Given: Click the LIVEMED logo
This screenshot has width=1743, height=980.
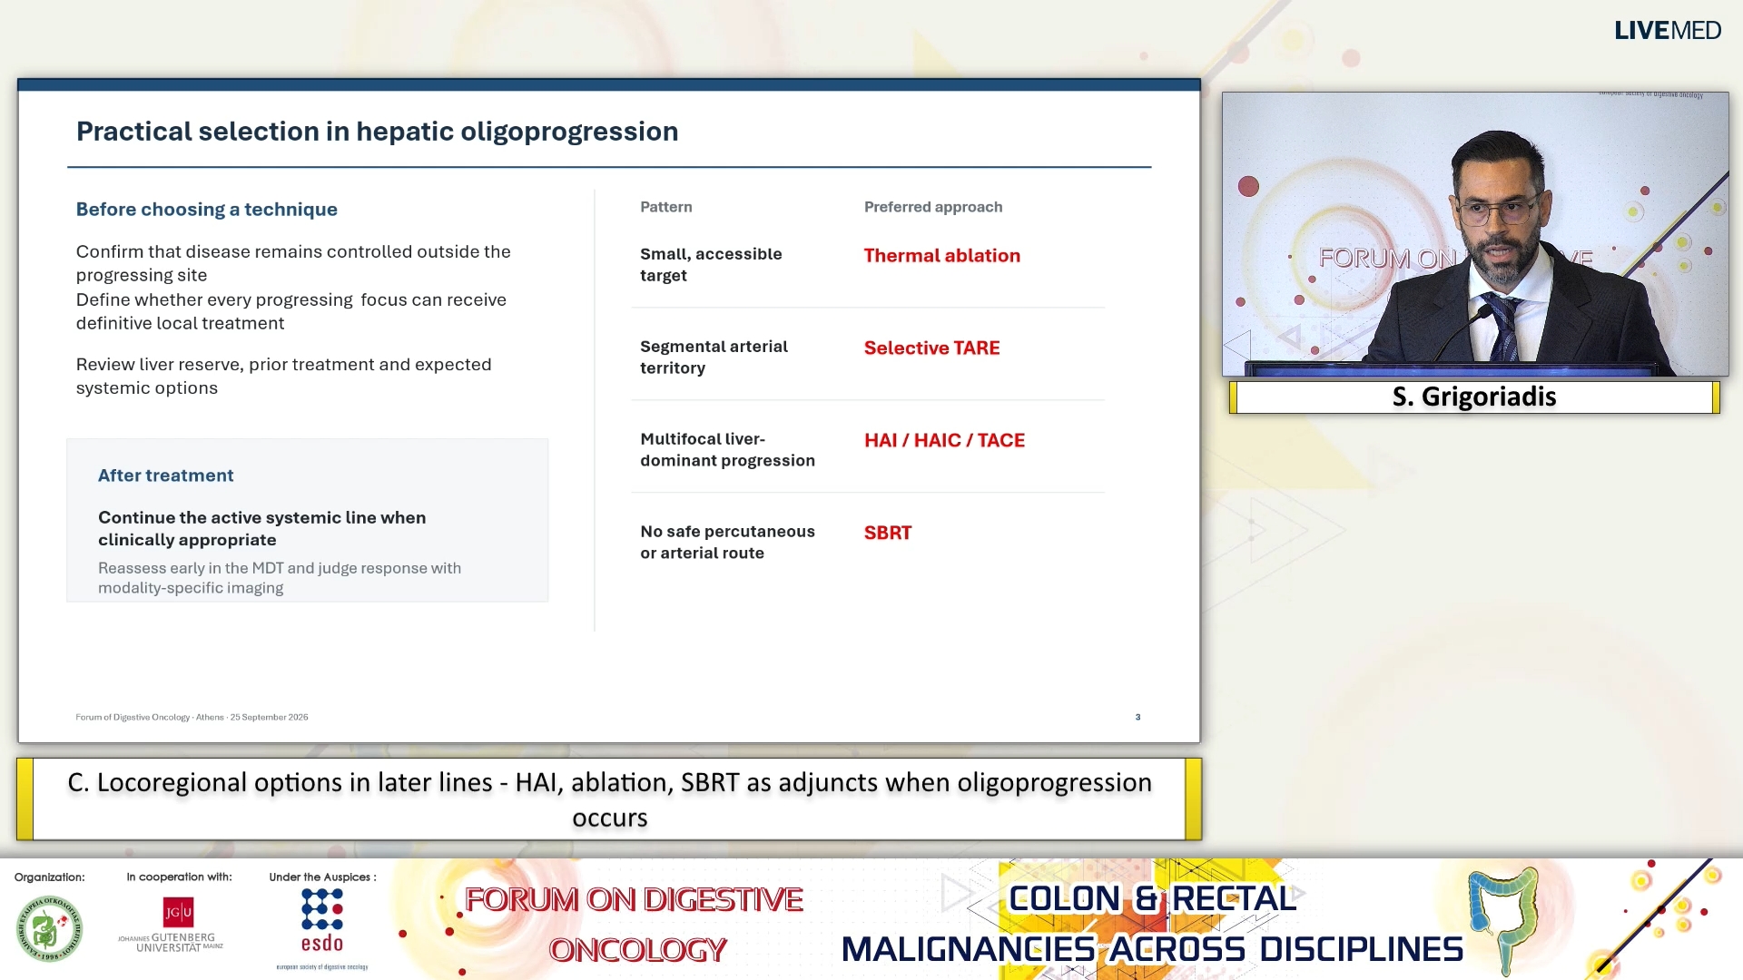Looking at the screenshot, I should 1667,31.
